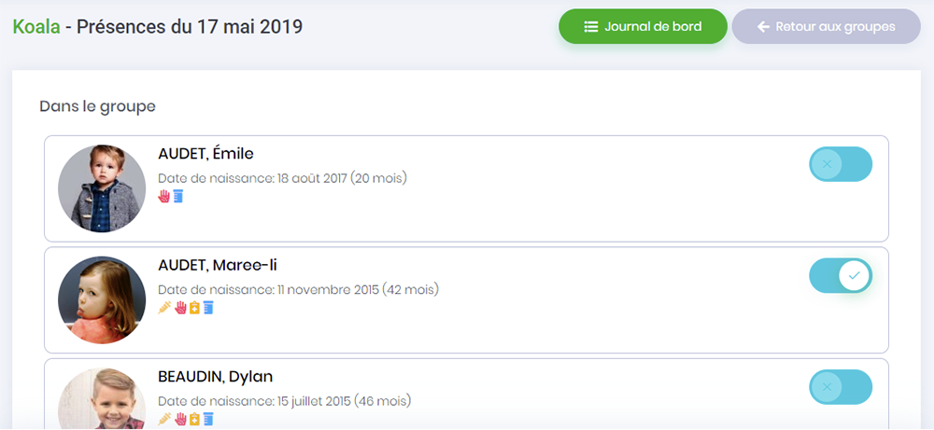Toggle presence switch for Émile Audet

(x=841, y=164)
